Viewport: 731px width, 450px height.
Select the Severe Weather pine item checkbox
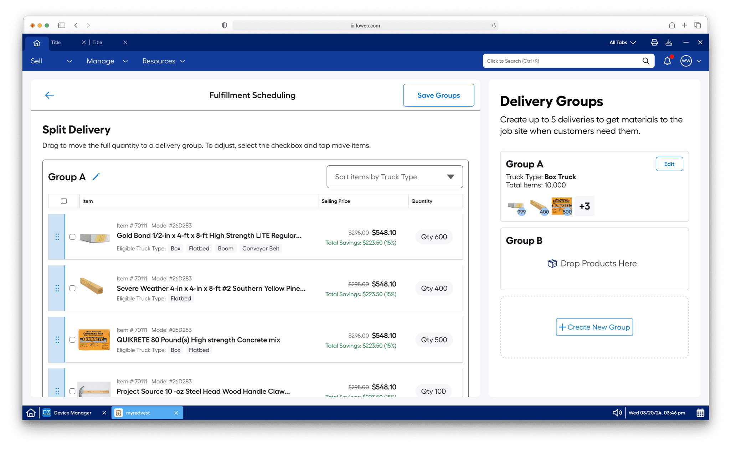pyautogui.click(x=72, y=288)
